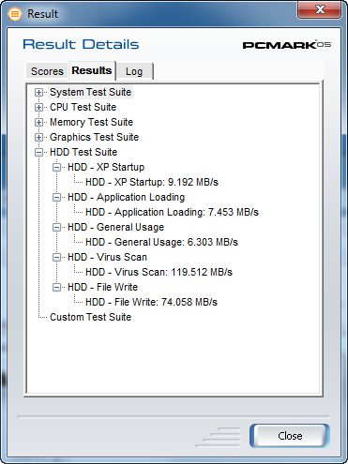Select the File Write 74.058 MB/s result
348x464 pixels.
(151, 302)
